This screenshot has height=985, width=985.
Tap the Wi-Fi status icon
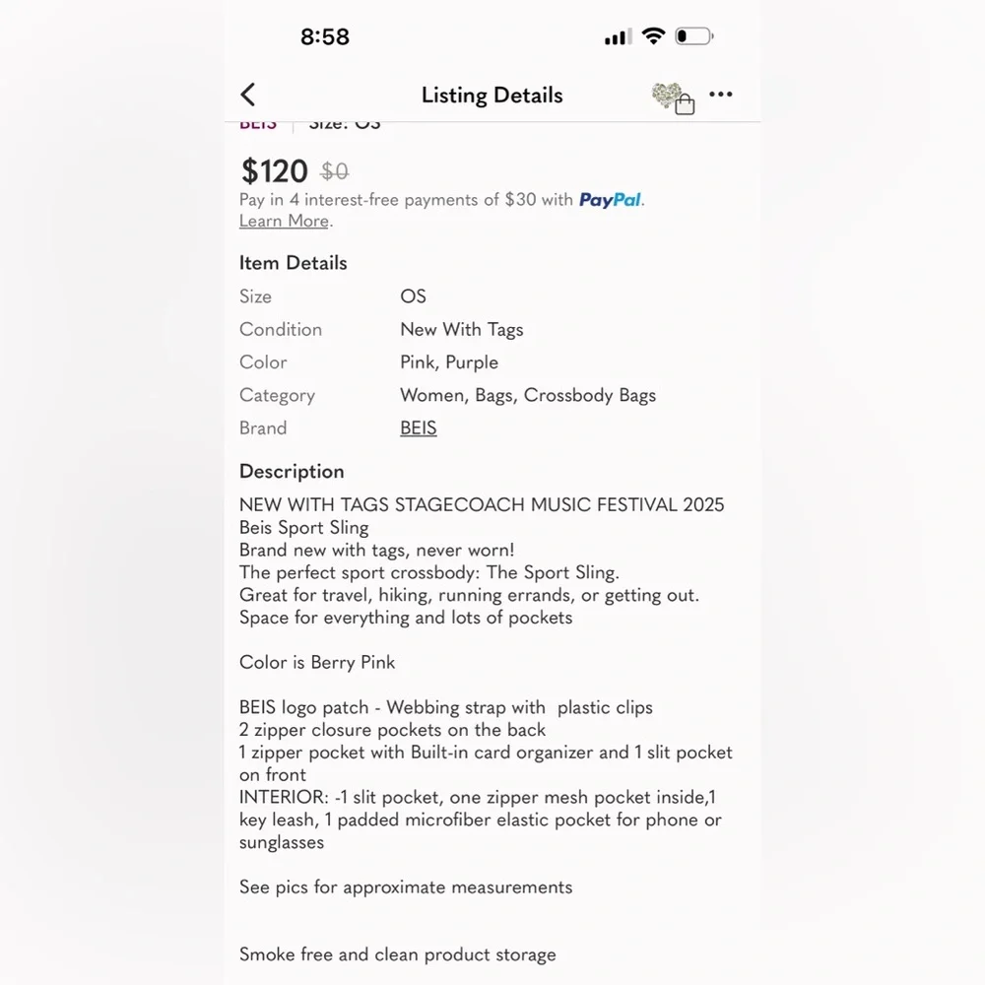tap(653, 35)
